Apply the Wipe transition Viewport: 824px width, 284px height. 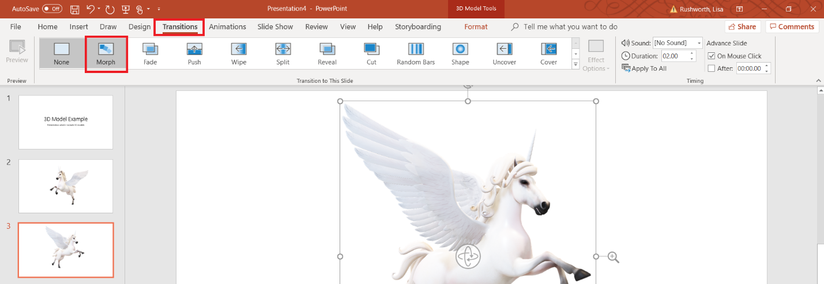click(239, 53)
